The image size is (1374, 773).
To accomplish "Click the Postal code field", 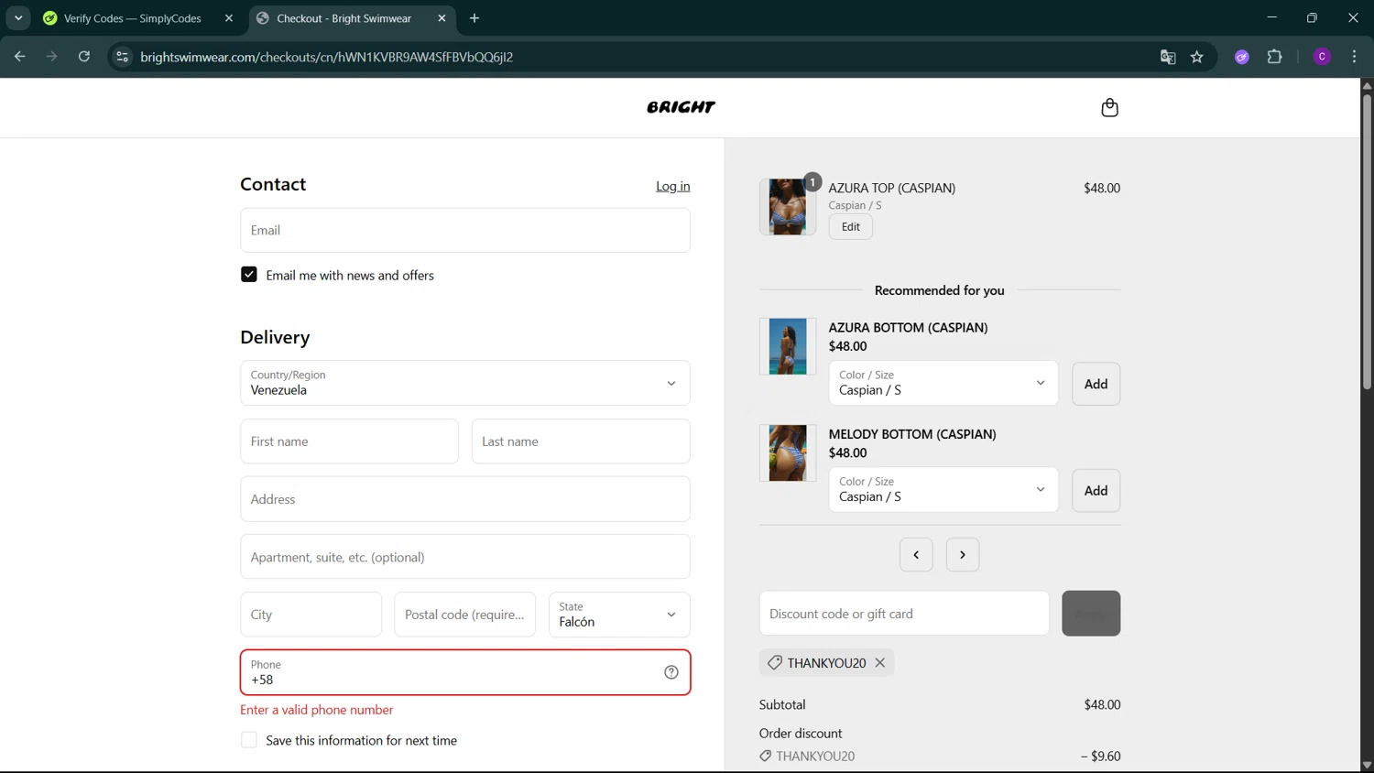I will 465,615.
